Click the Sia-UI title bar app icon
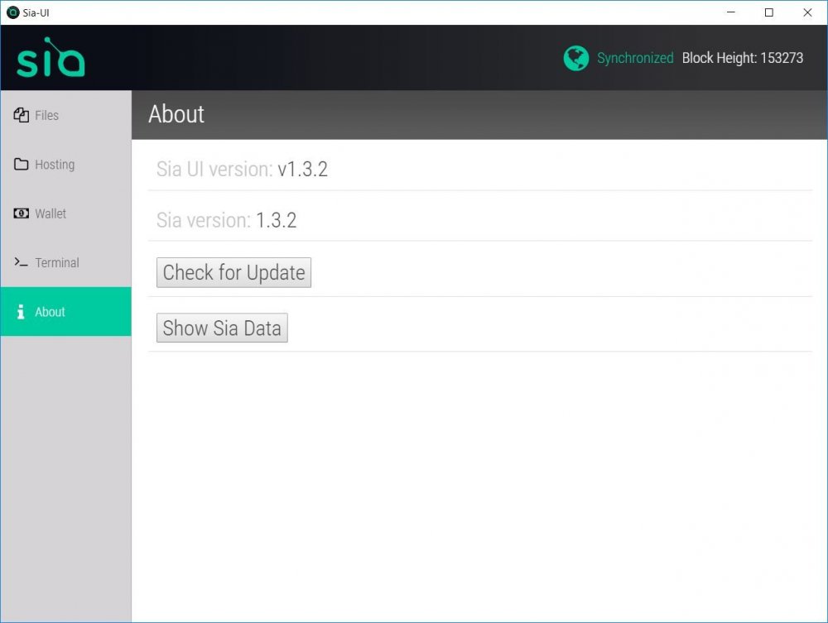This screenshot has height=623, width=828. [12, 12]
